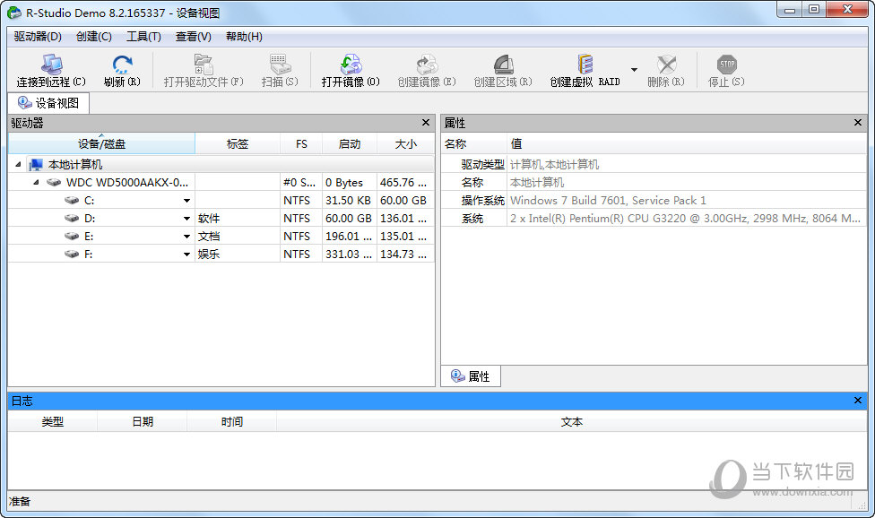This screenshot has height=518, width=875.
Task: Select the 属性 tab below properties panel
Action: click(471, 376)
